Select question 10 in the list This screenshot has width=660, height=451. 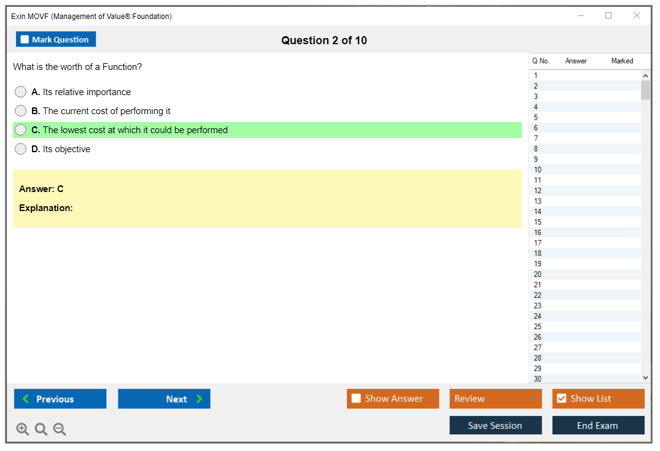(538, 170)
